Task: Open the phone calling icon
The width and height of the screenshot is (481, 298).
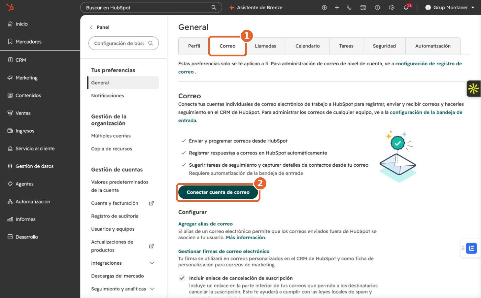Action: [349, 8]
